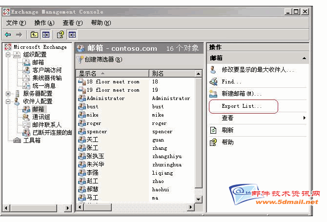Click the Find icon in actions pane
Screen dimensions: 327x222
pos(213,81)
